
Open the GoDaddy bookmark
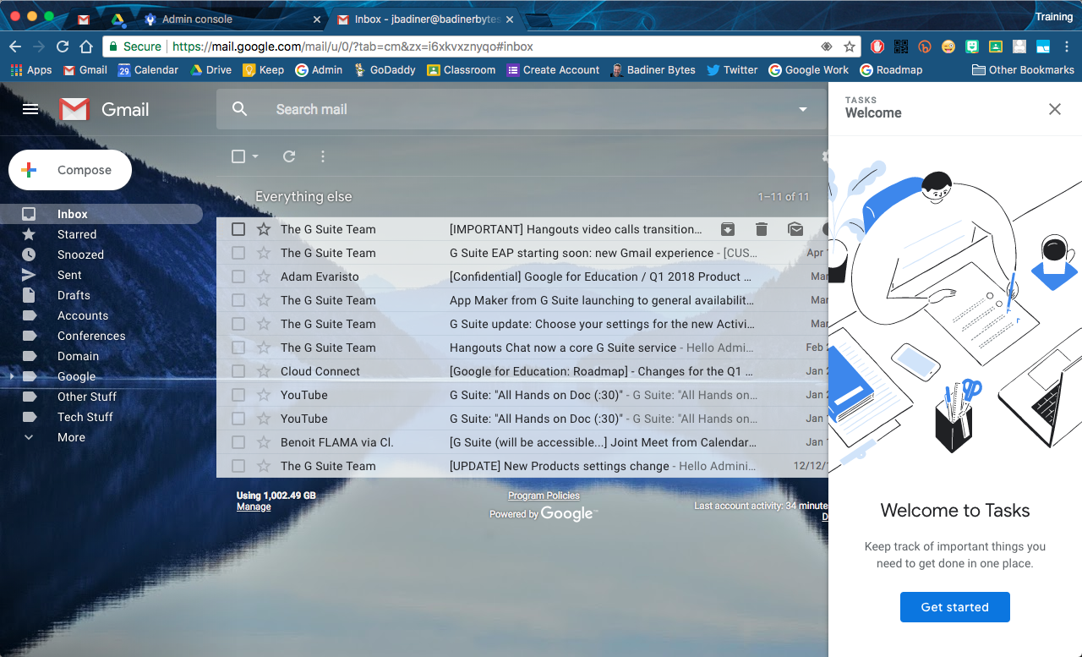pyautogui.click(x=385, y=70)
